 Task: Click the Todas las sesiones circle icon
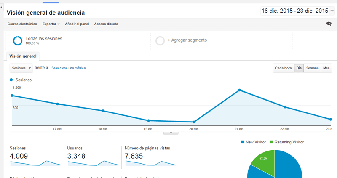click(x=18, y=40)
